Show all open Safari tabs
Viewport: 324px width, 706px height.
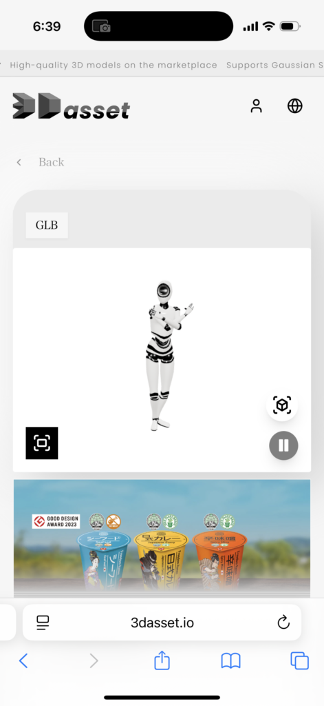300,660
